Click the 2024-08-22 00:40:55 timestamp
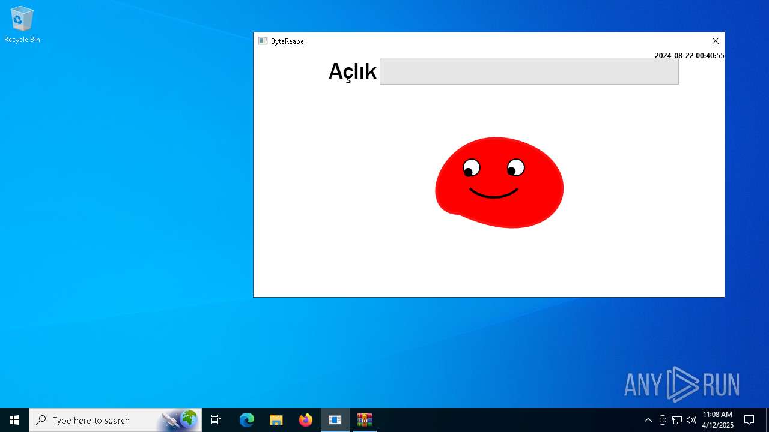 point(689,56)
